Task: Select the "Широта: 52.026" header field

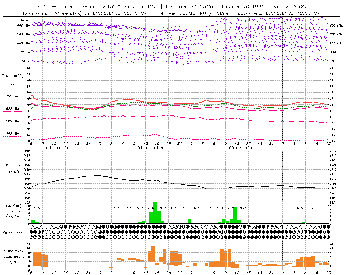Action: coord(241,6)
